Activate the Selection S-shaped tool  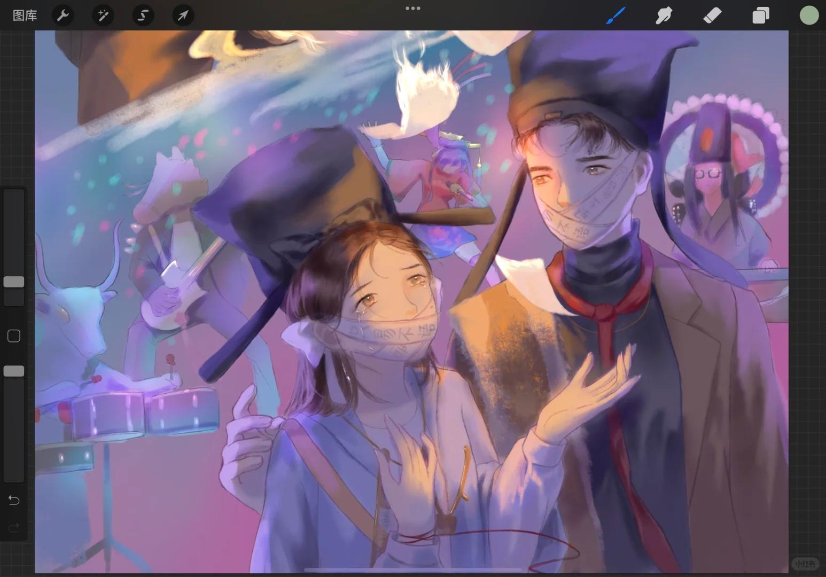pos(143,15)
